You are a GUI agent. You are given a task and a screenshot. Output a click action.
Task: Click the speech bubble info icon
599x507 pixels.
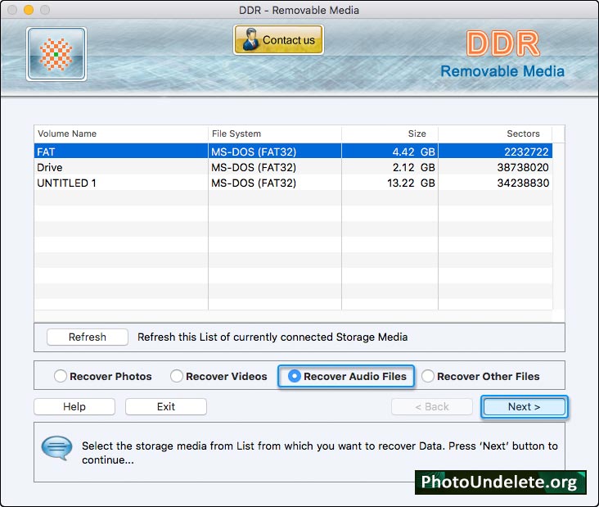click(x=56, y=448)
